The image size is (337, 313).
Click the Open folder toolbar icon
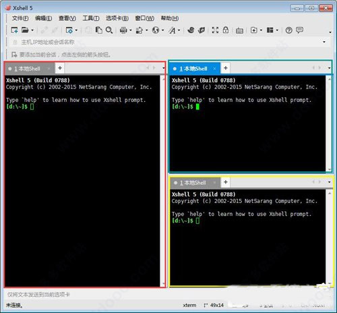tap(25, 30)
